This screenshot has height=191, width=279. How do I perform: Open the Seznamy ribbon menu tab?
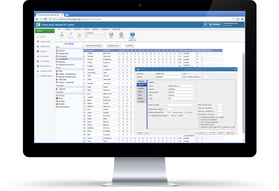(77, 29)
